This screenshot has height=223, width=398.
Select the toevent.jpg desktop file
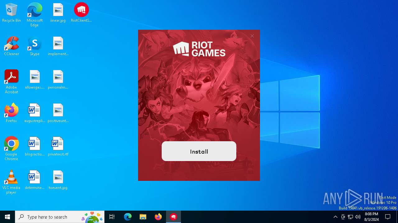pyautogui.click(x=58, y=180)
